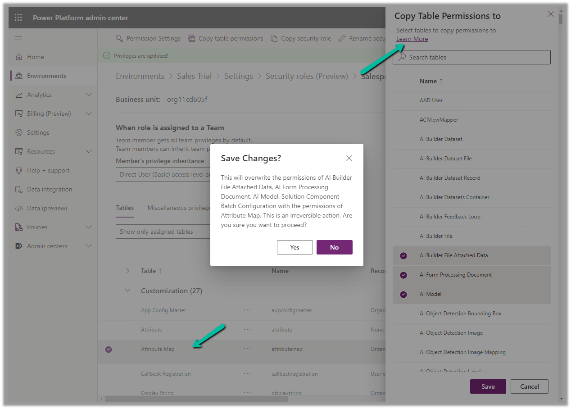This screenshot has height=409, width=571.
Task: Select the AI Builder Dataset row
Action: click(x=471, y=139)
